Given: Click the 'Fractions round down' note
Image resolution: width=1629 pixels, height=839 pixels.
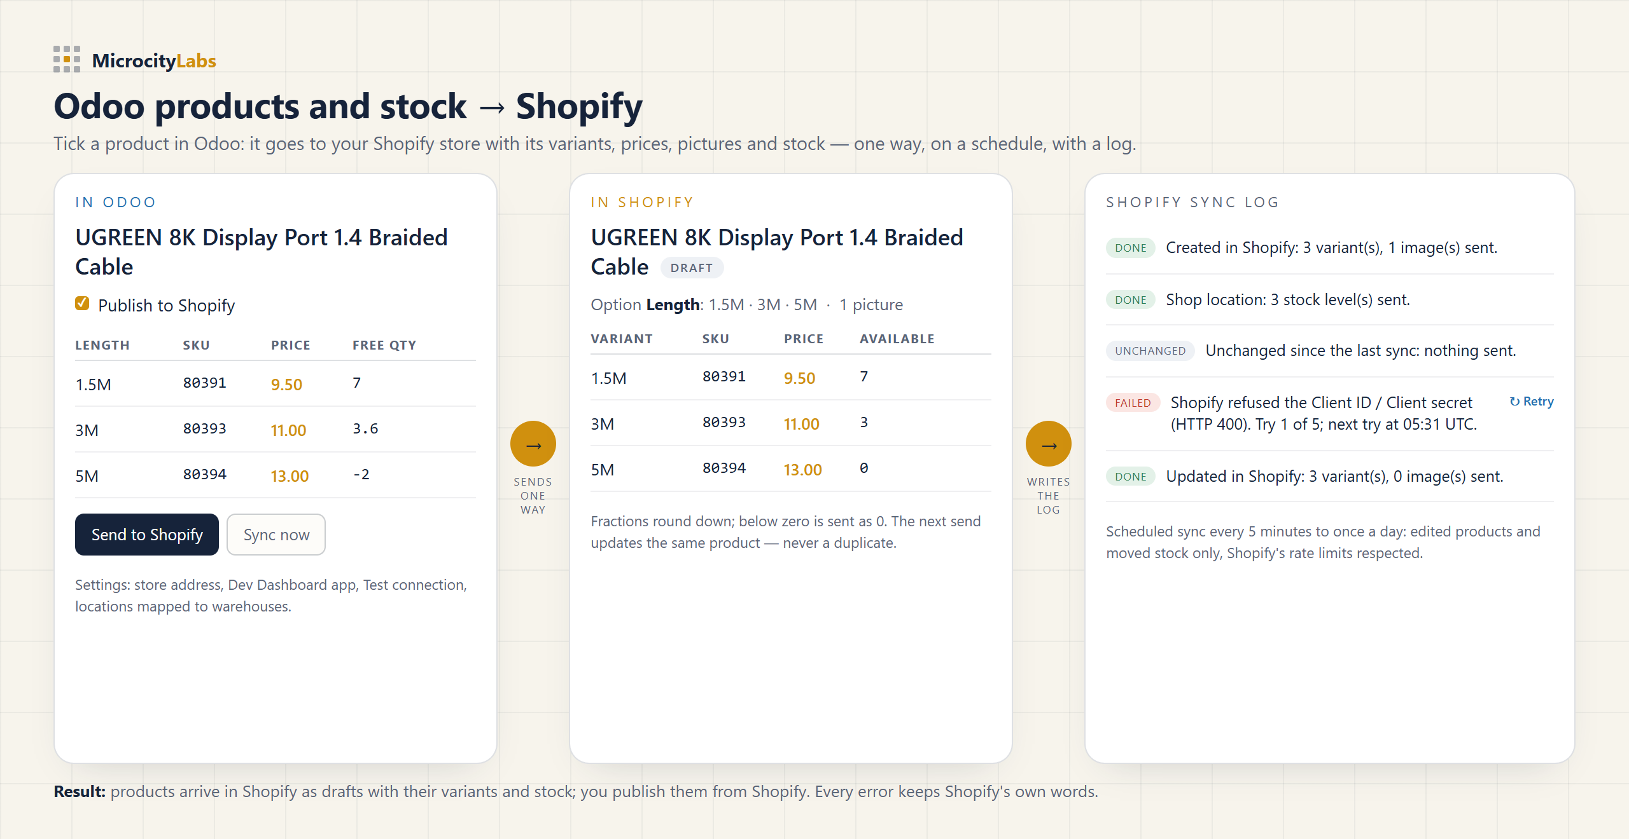Looking at the screenshot, I should coord(786,532).
